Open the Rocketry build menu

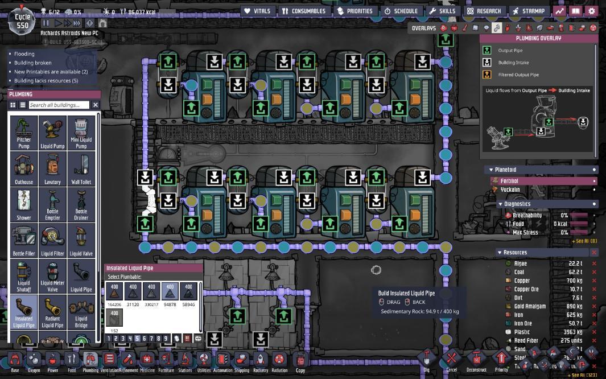(261, 361)
